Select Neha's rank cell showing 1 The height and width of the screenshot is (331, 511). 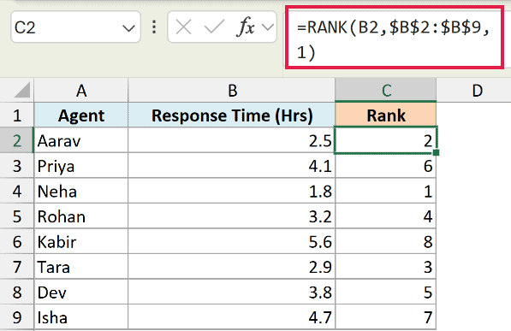(x=386, y=191)
